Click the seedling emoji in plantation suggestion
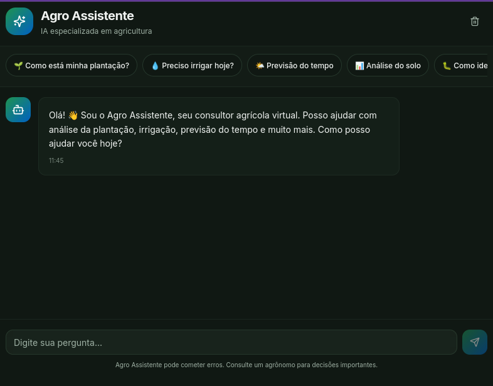This screenshot has height=386, width=493. click(18, 66)
